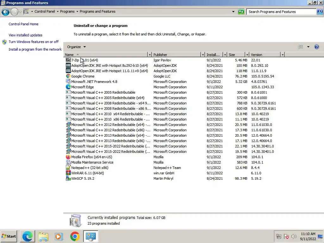Image resolution: width=324 pixels, height=243 pixels.
Task: Click the Back navigation arrow
Action: (x=6, y=12)
